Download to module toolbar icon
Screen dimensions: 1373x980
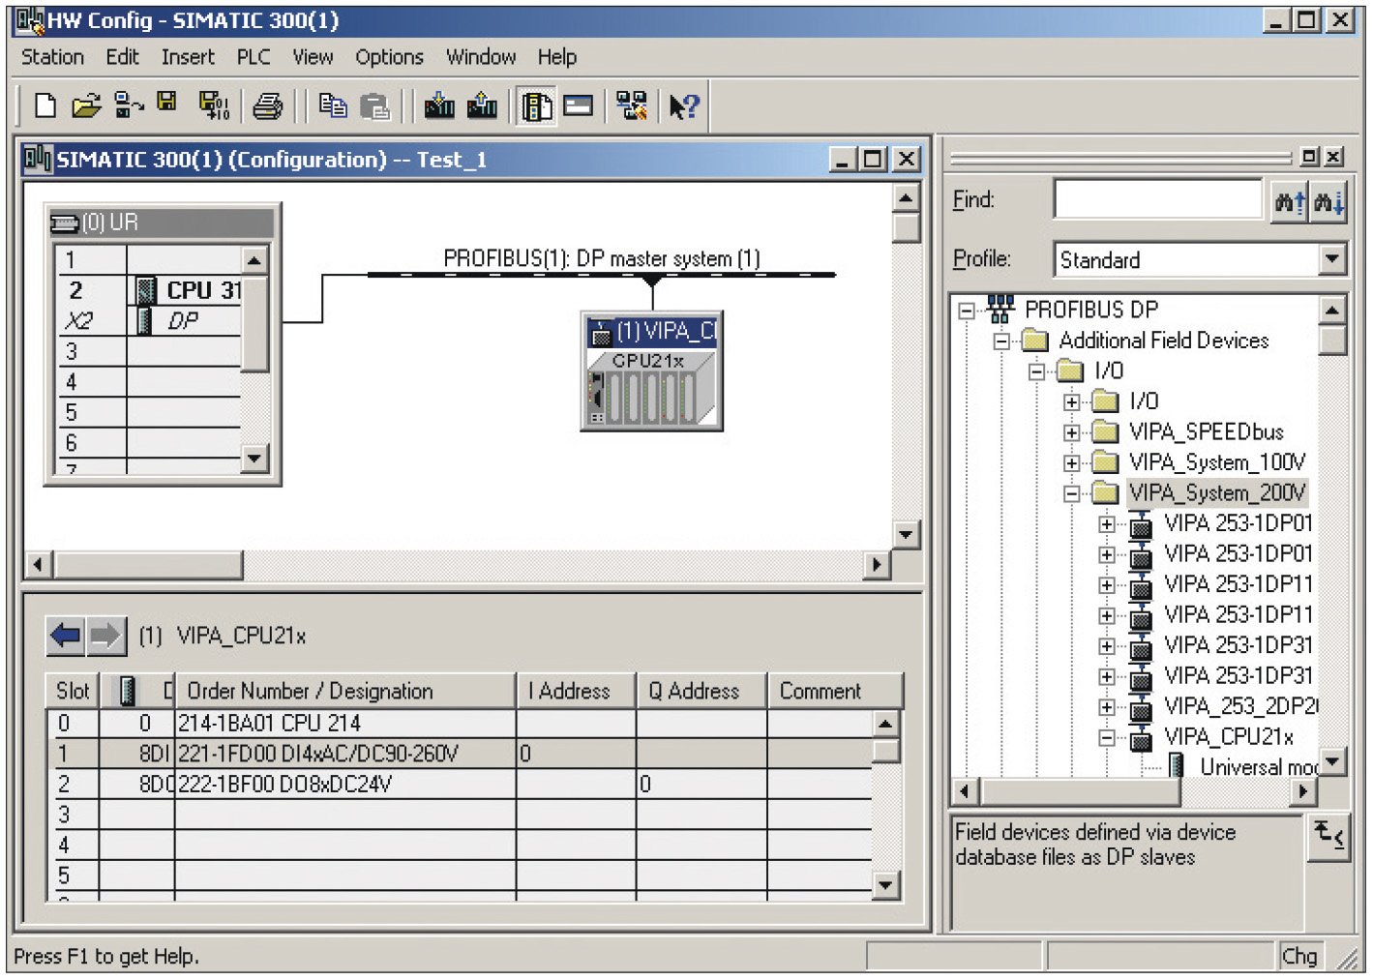pyautogui.click(x=439, y=105)
